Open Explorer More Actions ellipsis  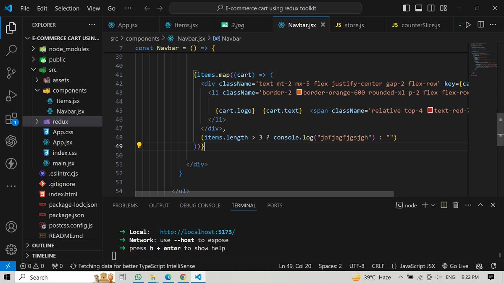pos(92,25)
